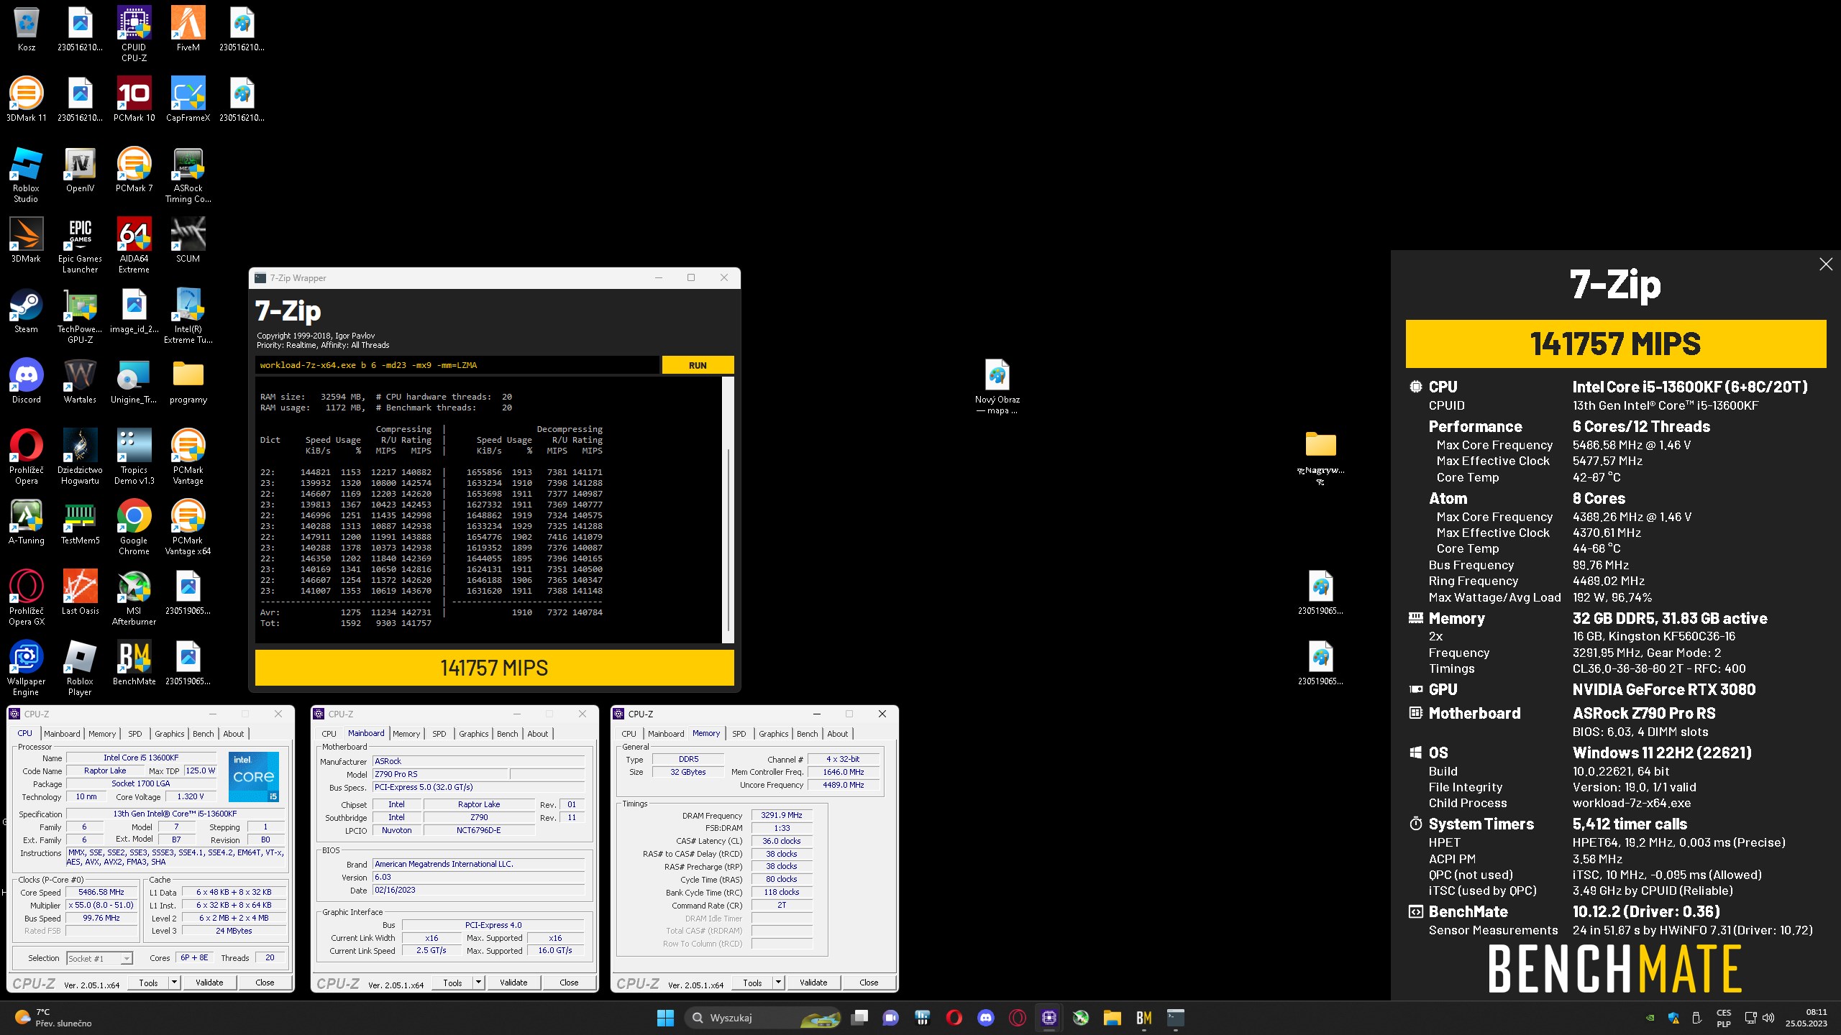Click Close button in first CPU-Z window

click(x=265, y=983)
